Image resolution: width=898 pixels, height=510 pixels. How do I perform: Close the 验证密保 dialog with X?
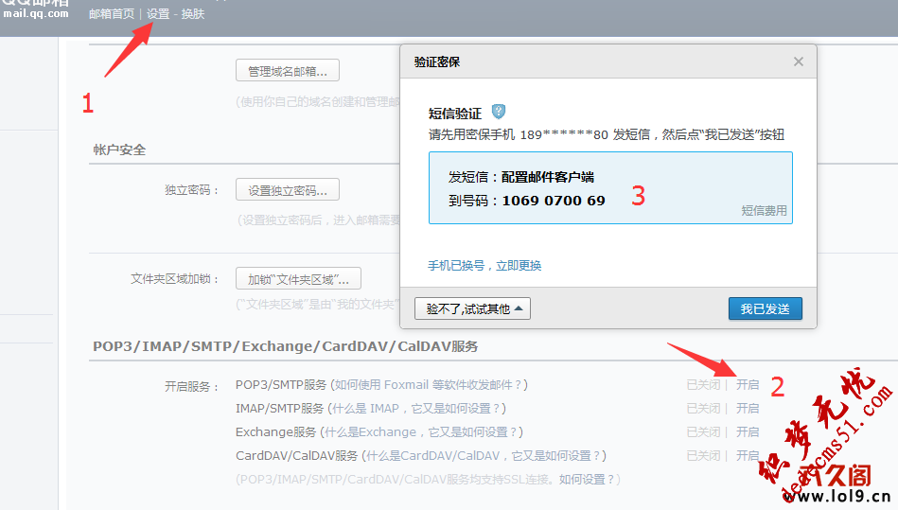tap(798, 62)
